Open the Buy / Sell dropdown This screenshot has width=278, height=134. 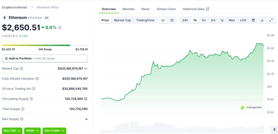pyautogui.click(x=12, y=131)
